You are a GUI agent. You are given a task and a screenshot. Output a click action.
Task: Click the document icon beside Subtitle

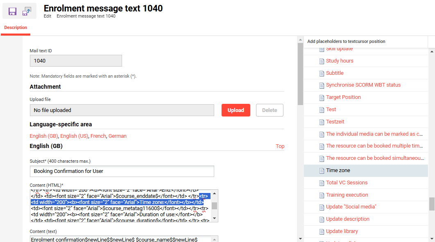[322, 73]
